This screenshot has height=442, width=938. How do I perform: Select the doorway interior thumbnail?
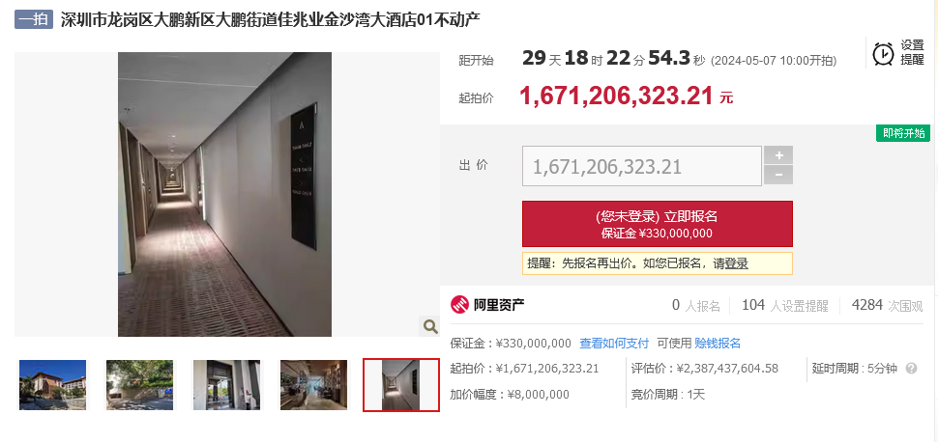pos(226,385)
